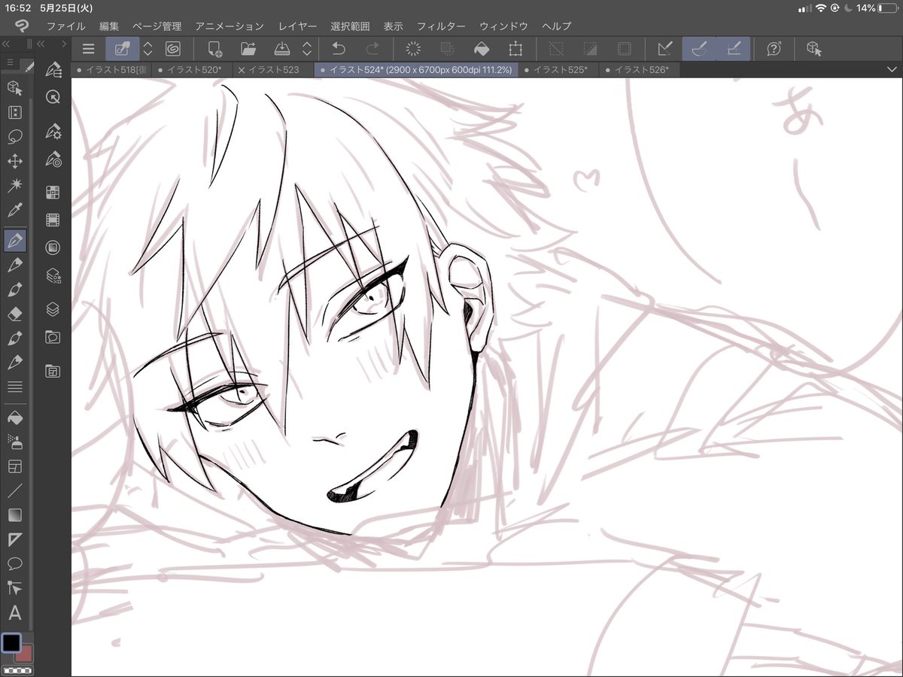903x677 pixels.
Task: Switch to the イラスト525 canvas tab
Action: (555, 69)
